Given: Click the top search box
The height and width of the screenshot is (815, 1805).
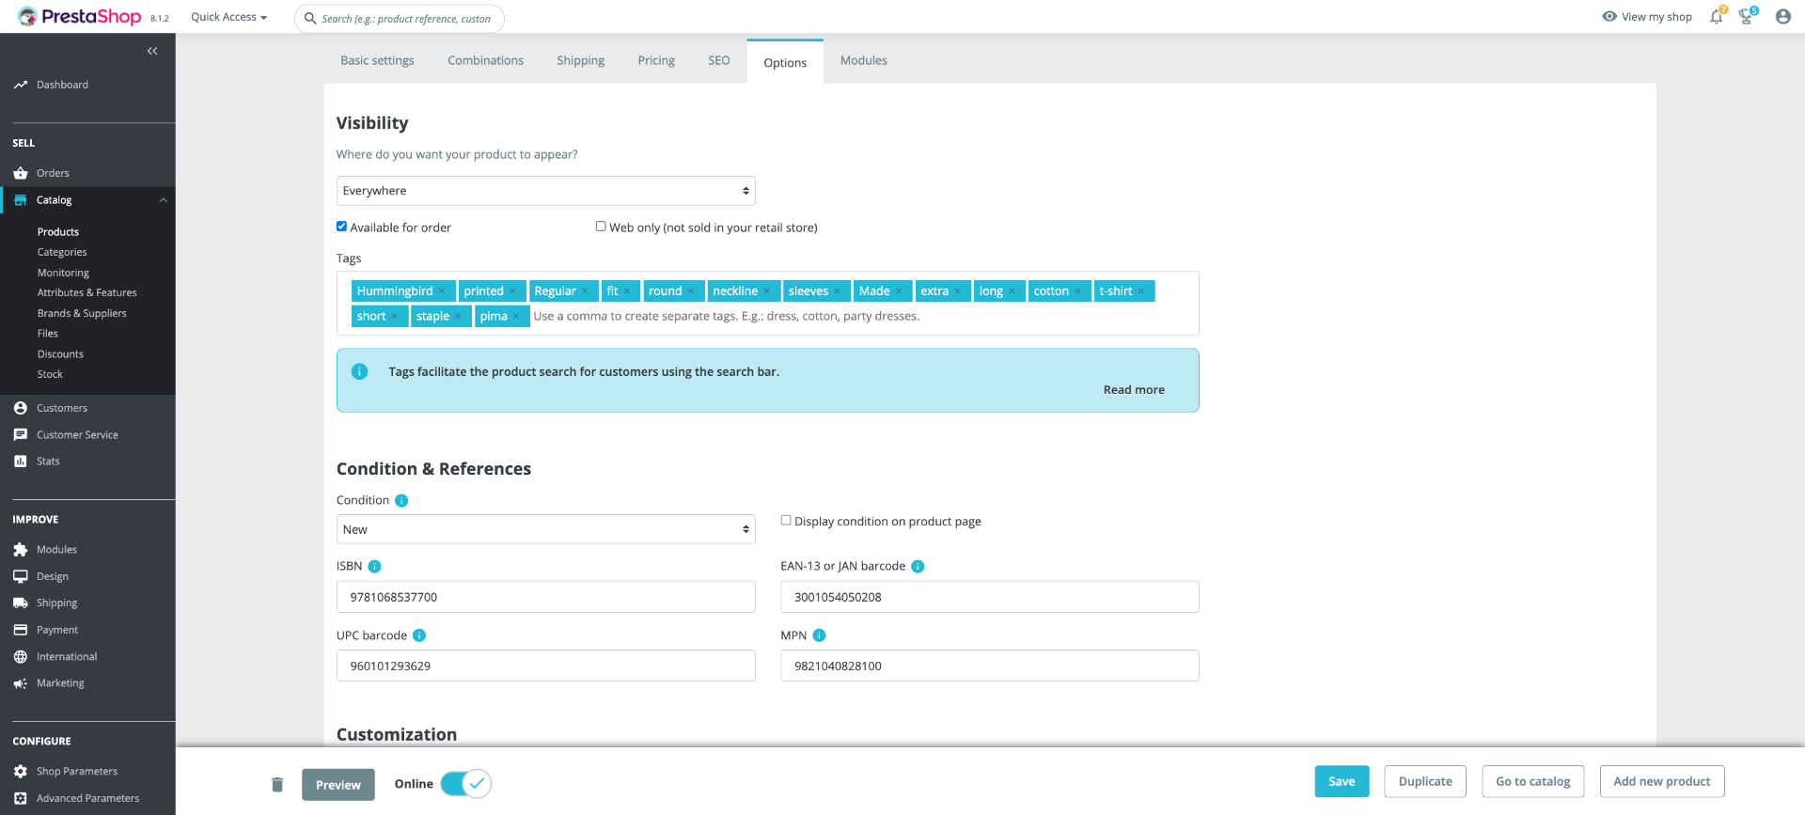Looking at the screenshot, I should click(400, 18).
